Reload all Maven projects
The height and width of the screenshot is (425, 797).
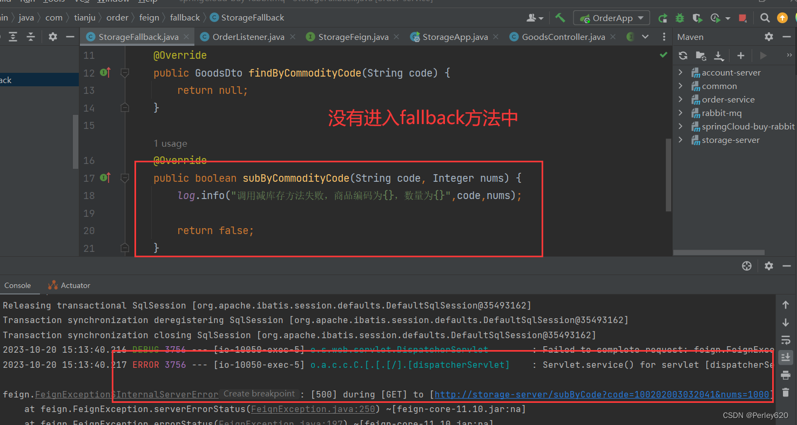click(683, 56)
